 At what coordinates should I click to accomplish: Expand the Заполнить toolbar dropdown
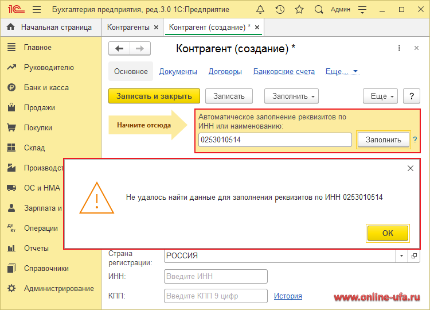(291, 96)
